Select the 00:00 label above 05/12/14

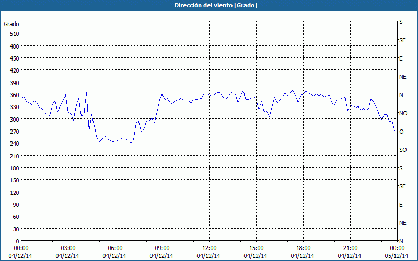click(x=398, y=248)
